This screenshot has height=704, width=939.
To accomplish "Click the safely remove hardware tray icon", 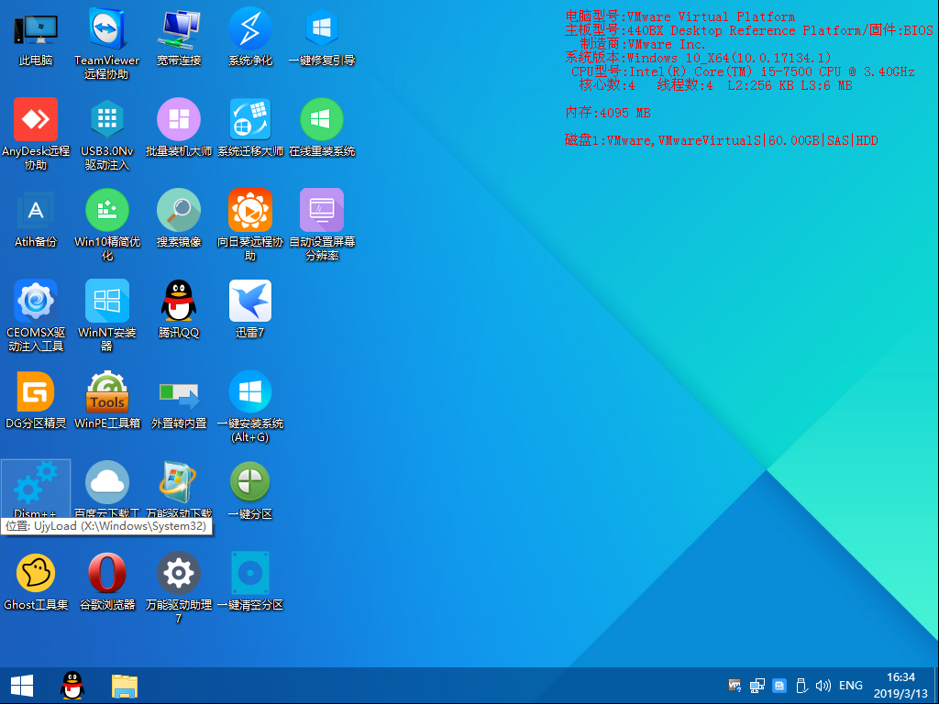I will coord(801,686).
